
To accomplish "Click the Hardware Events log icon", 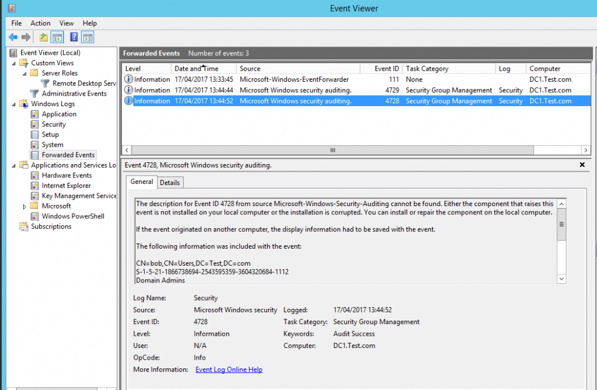I will pos(34,175).
